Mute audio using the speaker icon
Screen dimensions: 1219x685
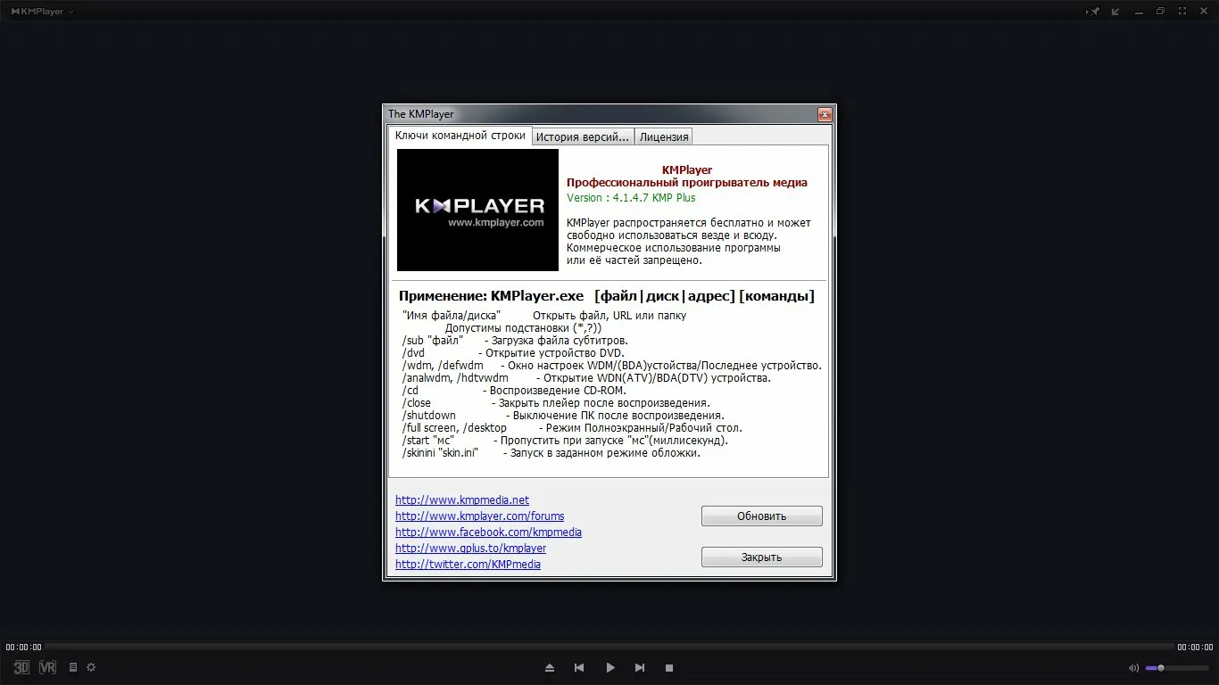pos(1133,668)
